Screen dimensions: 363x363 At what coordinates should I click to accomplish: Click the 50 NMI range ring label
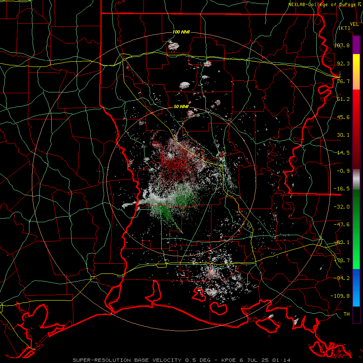click(x=181, y=107)
